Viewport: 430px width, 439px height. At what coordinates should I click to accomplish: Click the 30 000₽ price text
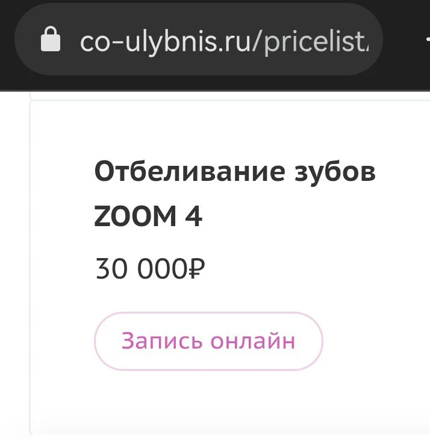[150, 268]
